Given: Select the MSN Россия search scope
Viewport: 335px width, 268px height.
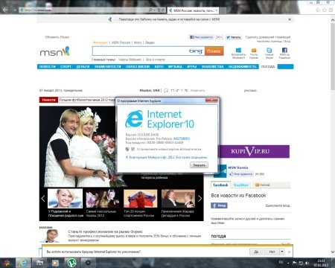Looking at the screenshot, I should pyautogui.click(x=121, y=42).
